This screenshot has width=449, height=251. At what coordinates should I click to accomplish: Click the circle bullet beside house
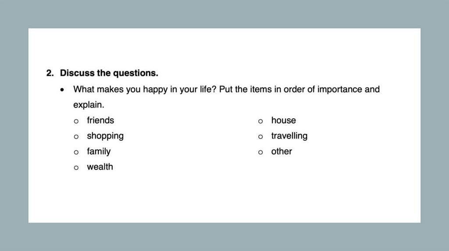click(260, 121)
